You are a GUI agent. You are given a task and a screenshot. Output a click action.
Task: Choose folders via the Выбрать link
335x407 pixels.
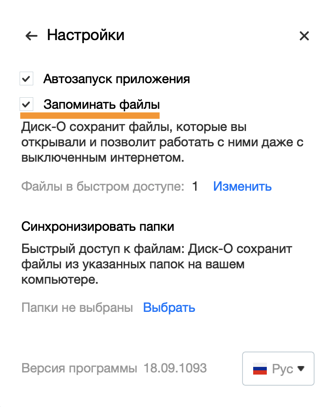tap(169, 308)
